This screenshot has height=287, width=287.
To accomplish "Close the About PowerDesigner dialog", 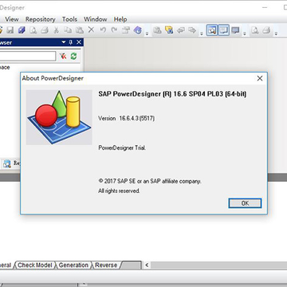I will (x=260, y=78).
